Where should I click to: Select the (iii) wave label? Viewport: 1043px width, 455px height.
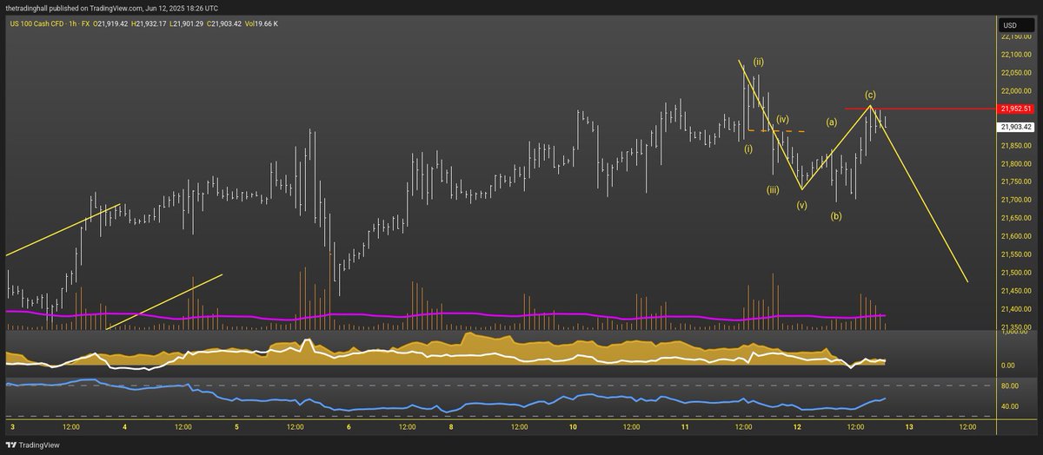[773, 188]
